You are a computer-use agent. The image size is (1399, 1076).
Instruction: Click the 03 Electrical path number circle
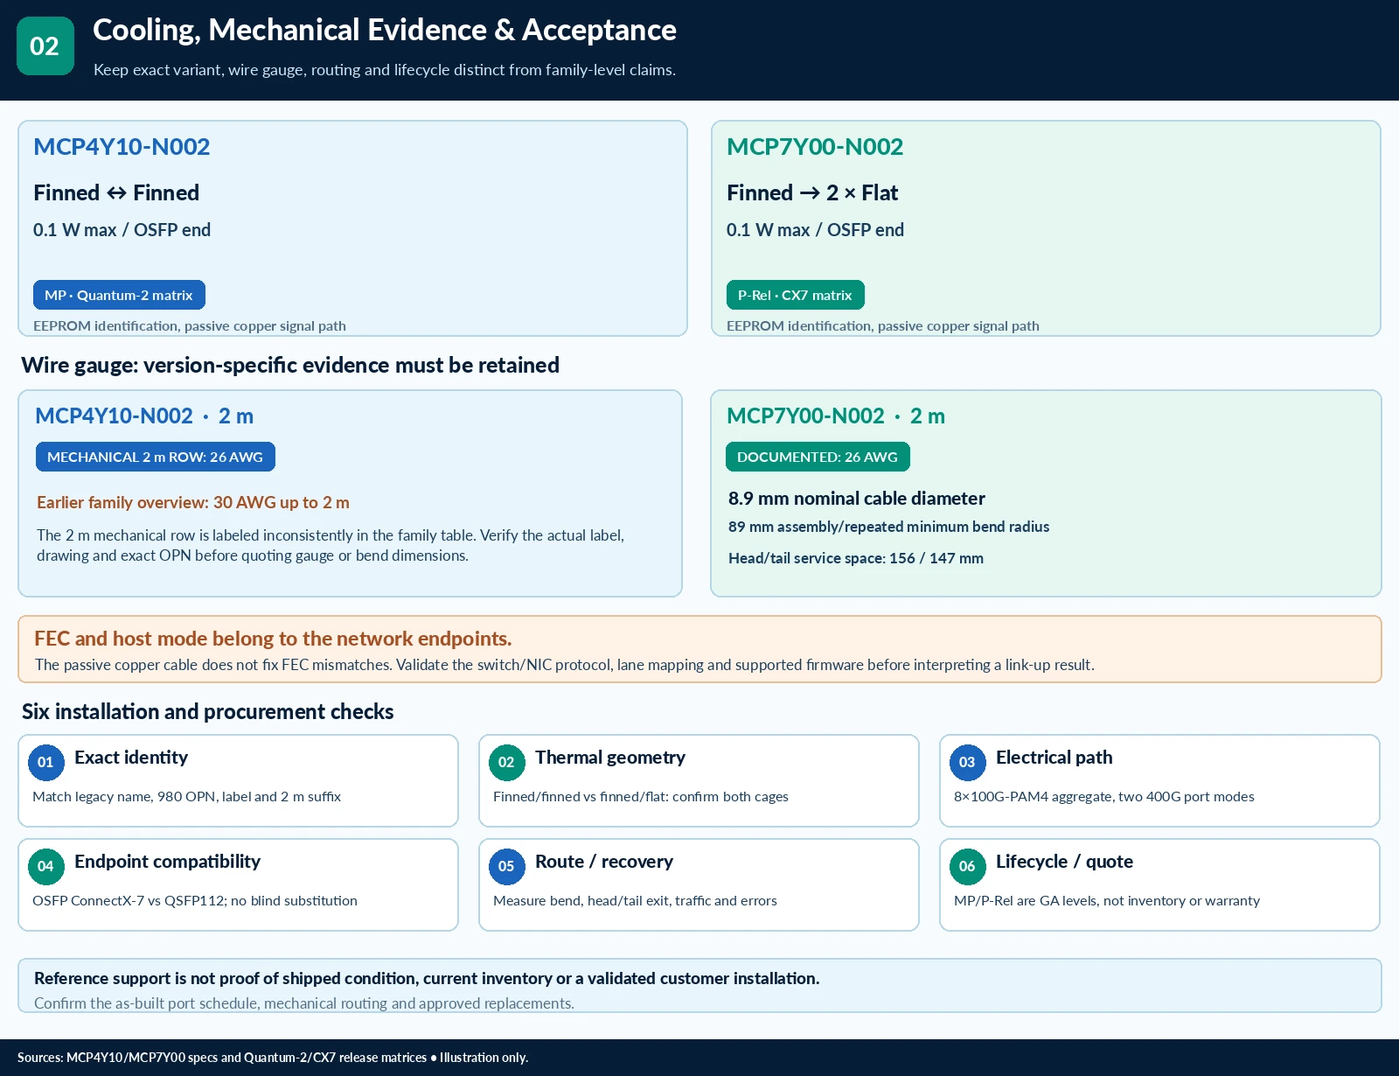point(968,762)
